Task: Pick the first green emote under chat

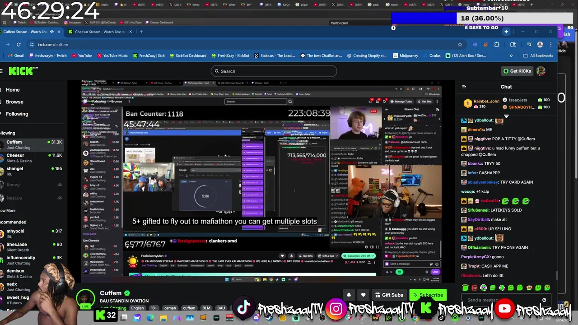Action: 465,288
